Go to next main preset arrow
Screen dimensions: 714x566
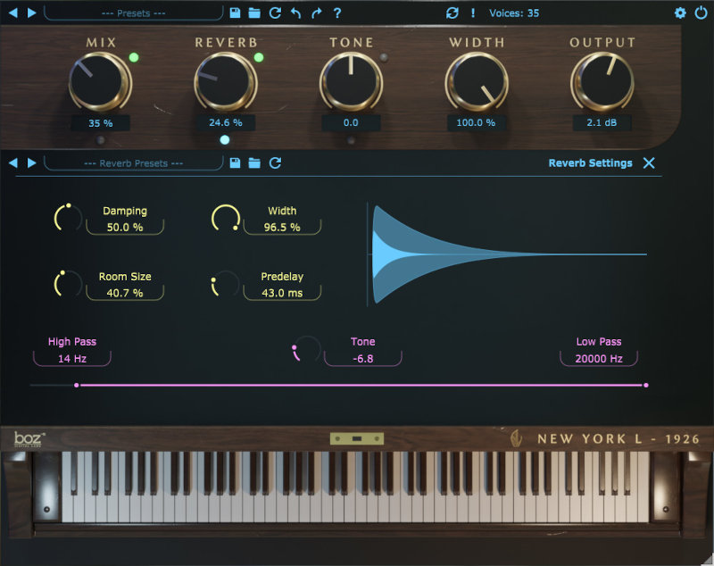(x=32, y=12)
